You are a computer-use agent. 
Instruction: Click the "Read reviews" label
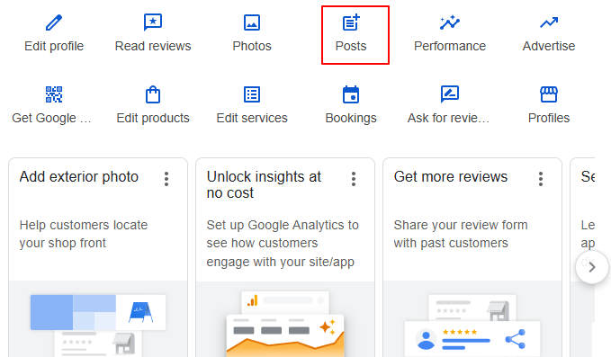point(153,46)
